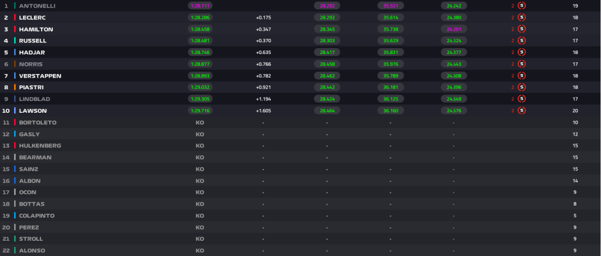Click Antonelli's soft tyre icon
Viewport: 601px width, 256px height.
tap(521, 6)
